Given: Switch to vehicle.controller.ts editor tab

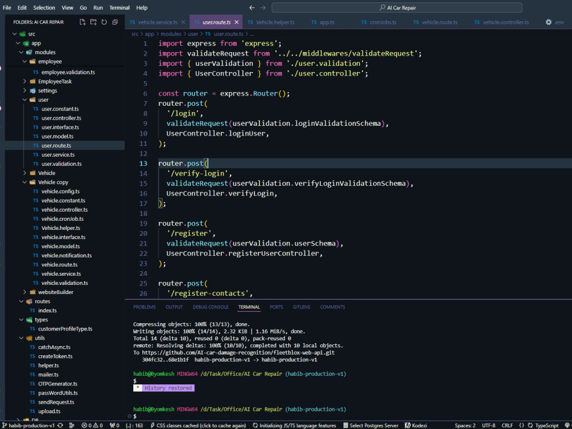Looking at the screenshot, I should tap(502, 22).
